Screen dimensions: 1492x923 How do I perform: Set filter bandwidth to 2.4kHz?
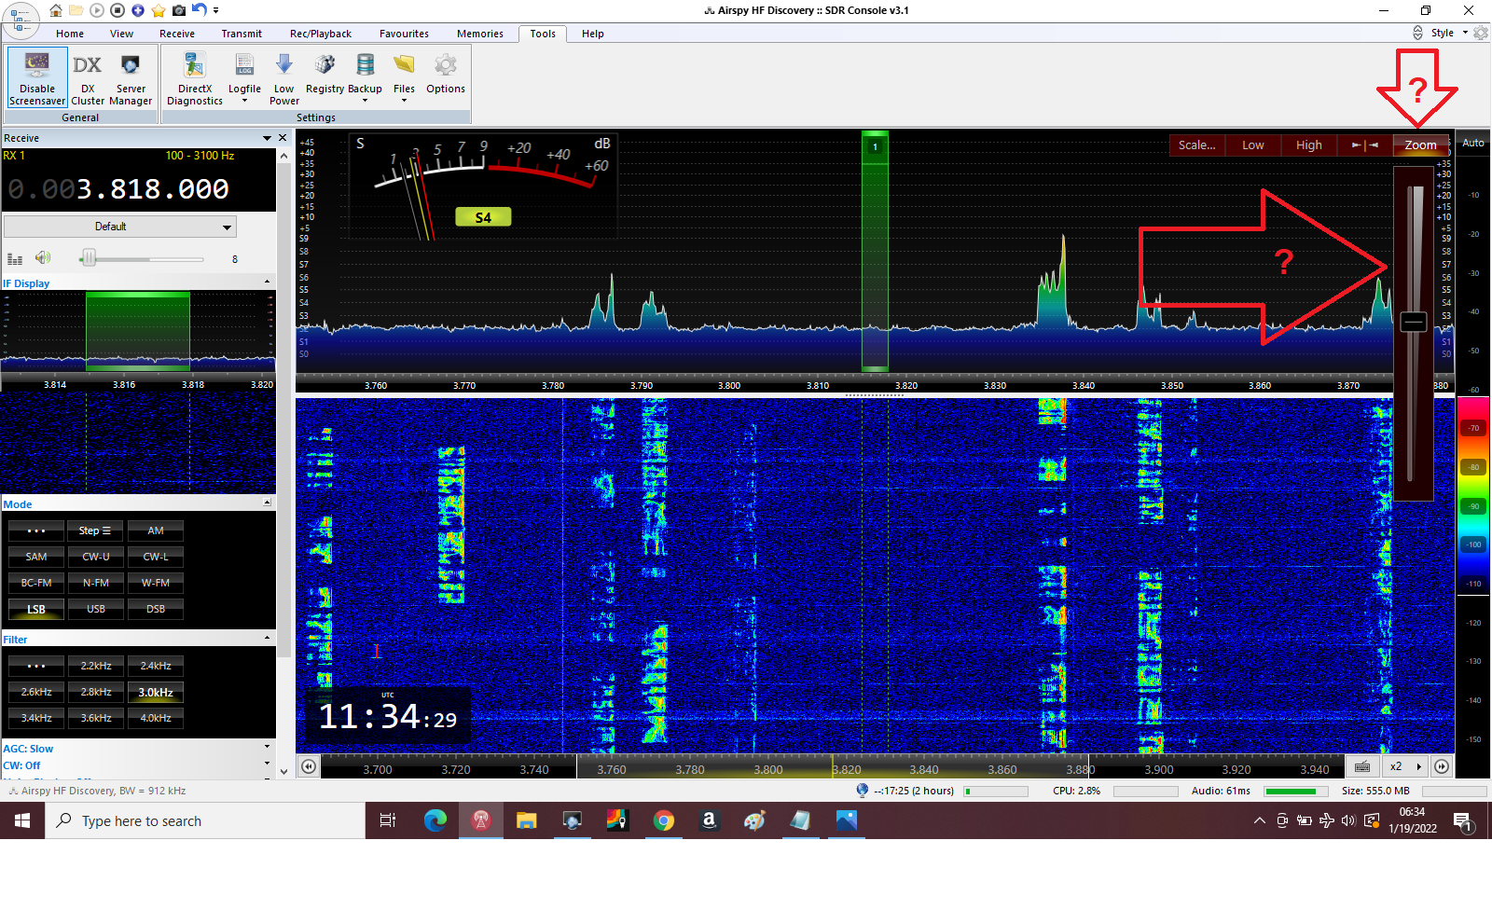coord(156,666)
